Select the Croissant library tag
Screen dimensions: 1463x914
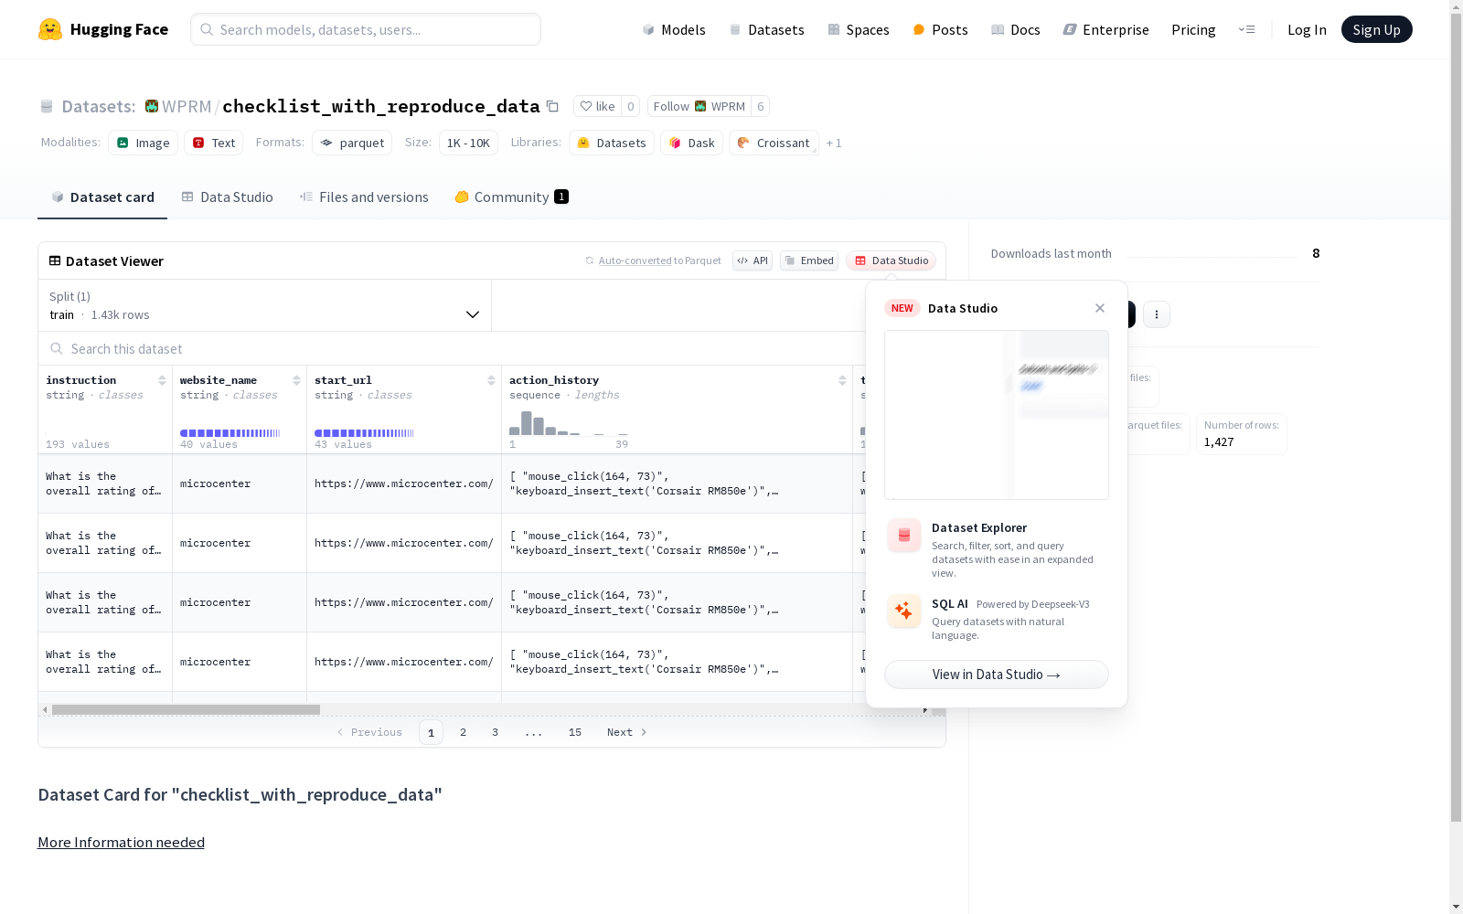tap(774, 143)
